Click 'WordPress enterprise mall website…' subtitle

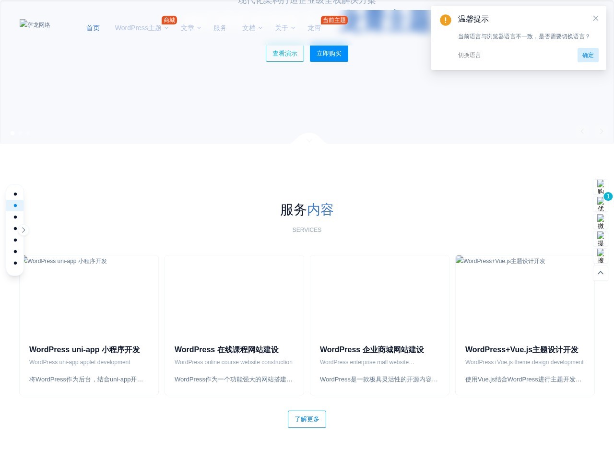coord(367,362)
